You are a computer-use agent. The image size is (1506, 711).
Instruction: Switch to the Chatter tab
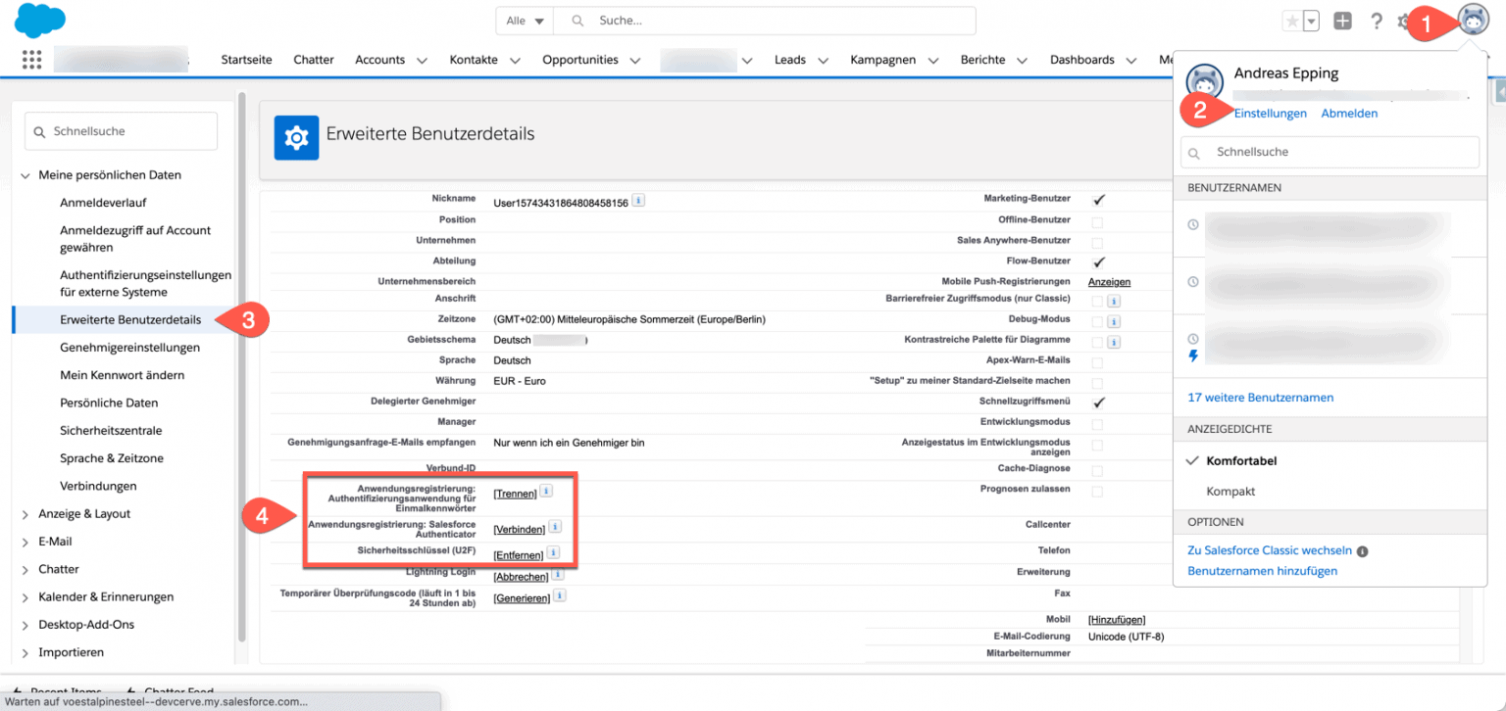tap(313, 59)
